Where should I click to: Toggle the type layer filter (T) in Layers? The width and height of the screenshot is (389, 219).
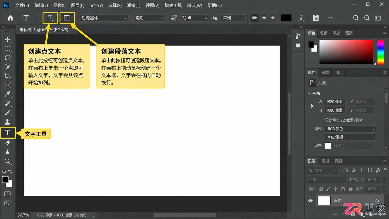pos(362,171)
